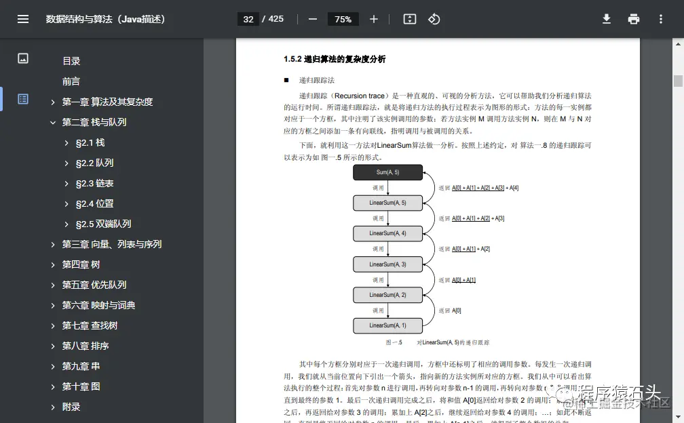Collapse the 第二章 栈与队列 chapter

tap(52, 122)
